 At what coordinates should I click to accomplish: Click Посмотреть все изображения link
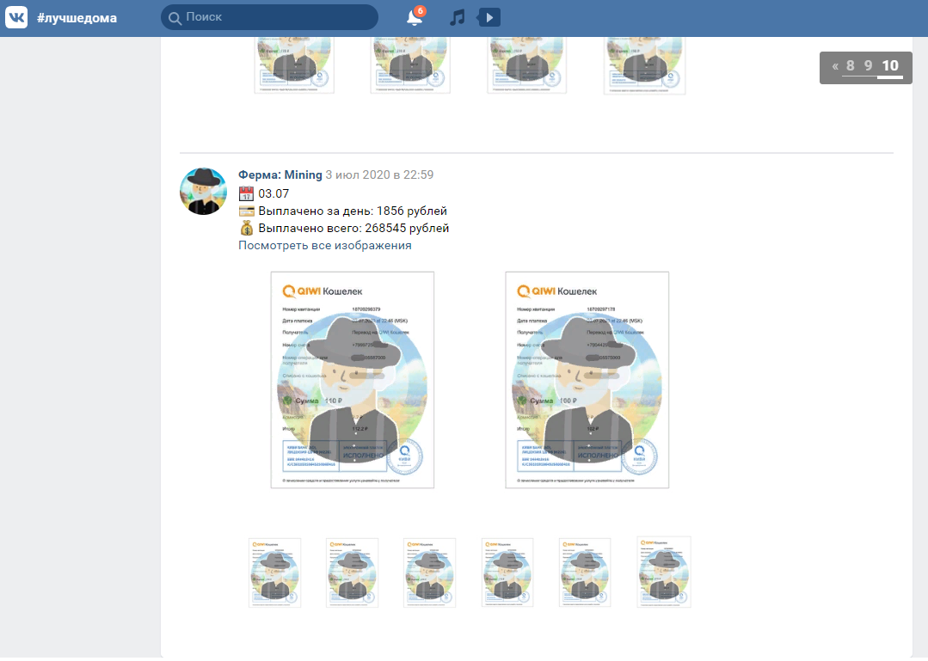click(325, 245)
